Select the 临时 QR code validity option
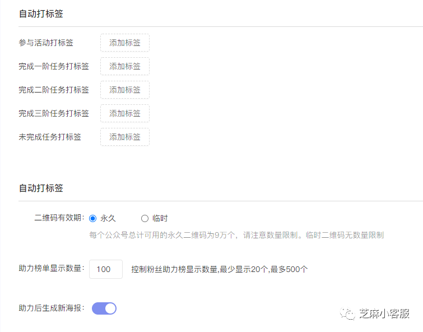Screen dimensions: 423x332 (145, 218)
